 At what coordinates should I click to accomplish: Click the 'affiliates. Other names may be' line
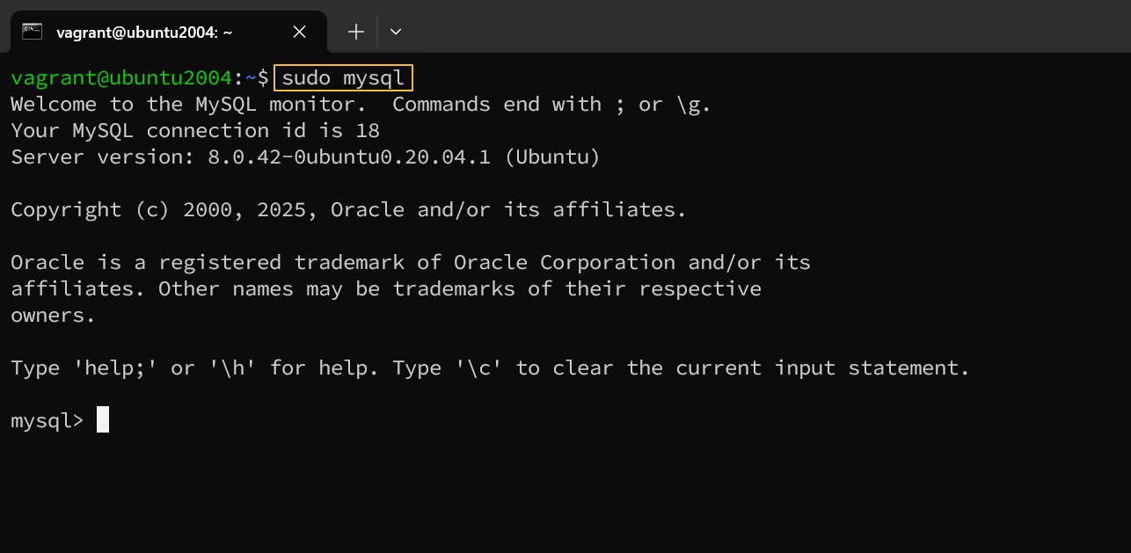point(386,289)
